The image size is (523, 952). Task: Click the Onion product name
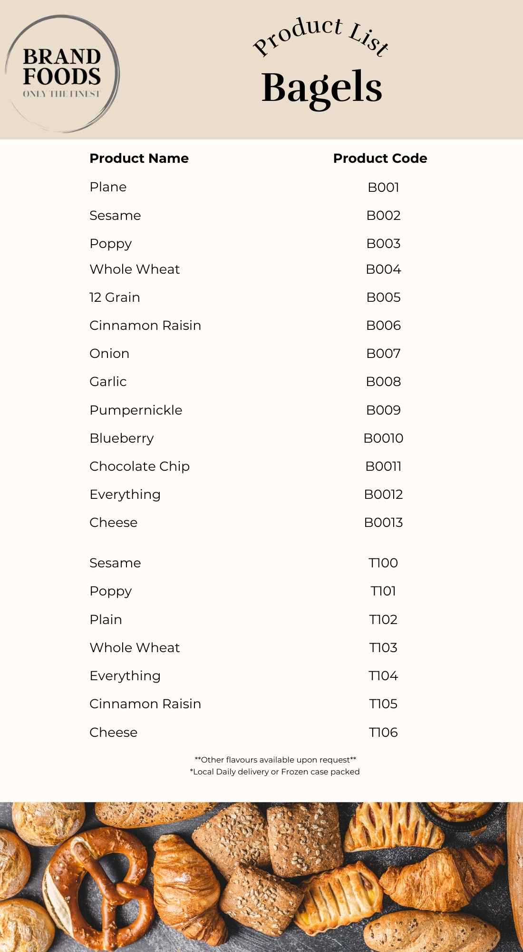pyautogui.click(x=109, y=354)
